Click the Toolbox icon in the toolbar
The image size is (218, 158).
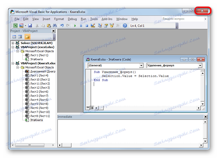tap(118, 26)
